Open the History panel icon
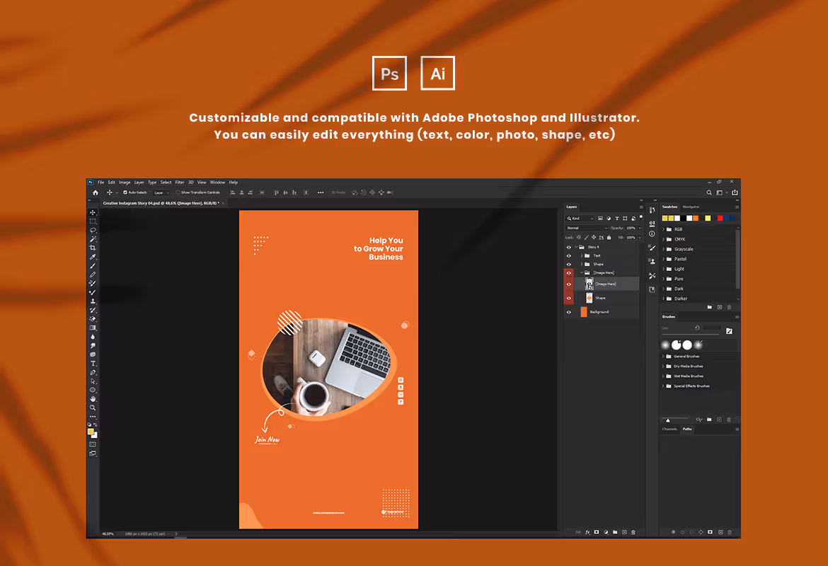 [x=652, y=210]
